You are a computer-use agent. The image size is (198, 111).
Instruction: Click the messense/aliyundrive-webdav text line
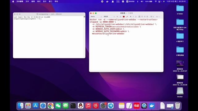click(108, 34)
